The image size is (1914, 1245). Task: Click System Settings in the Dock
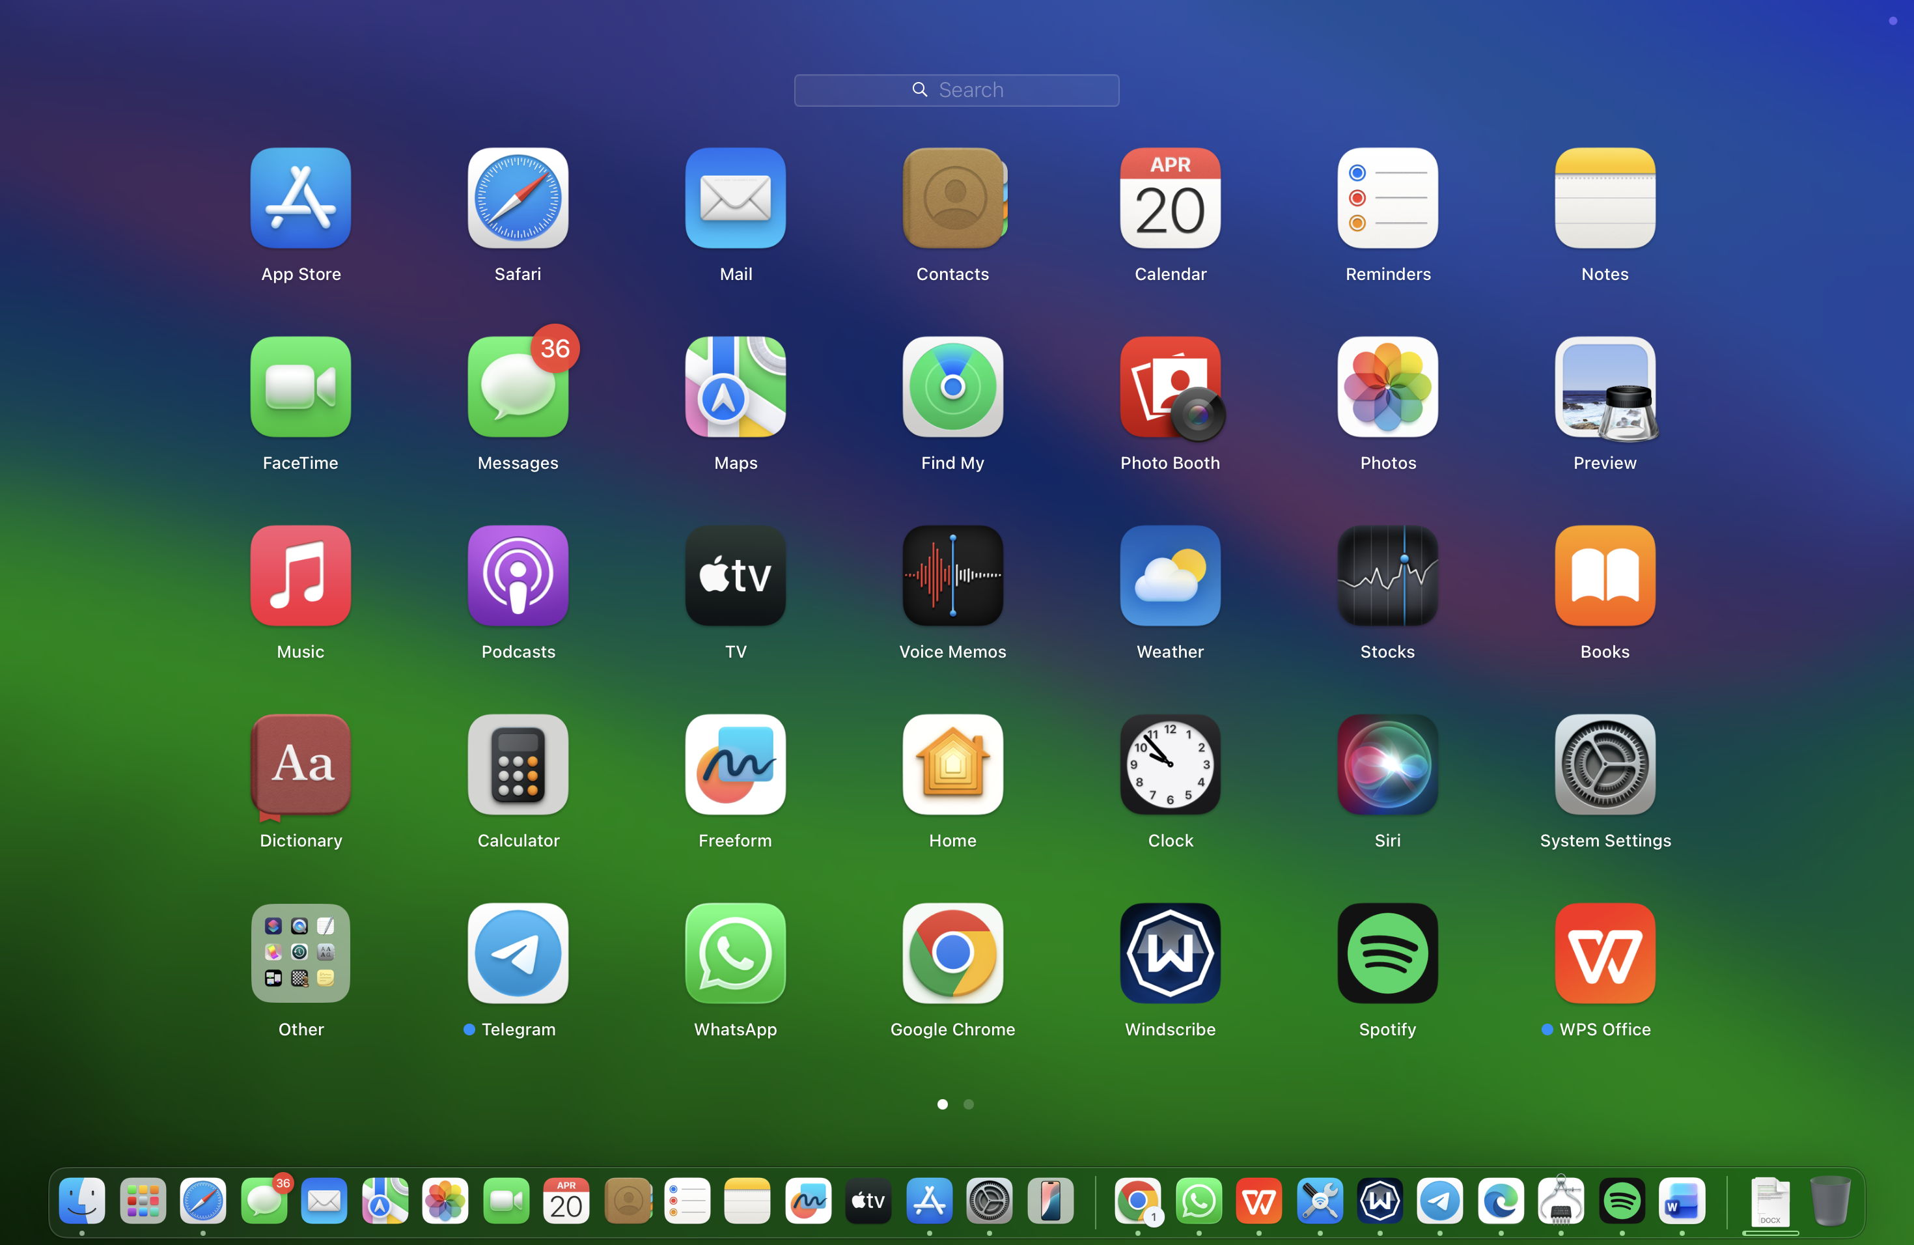(989, 1201)
